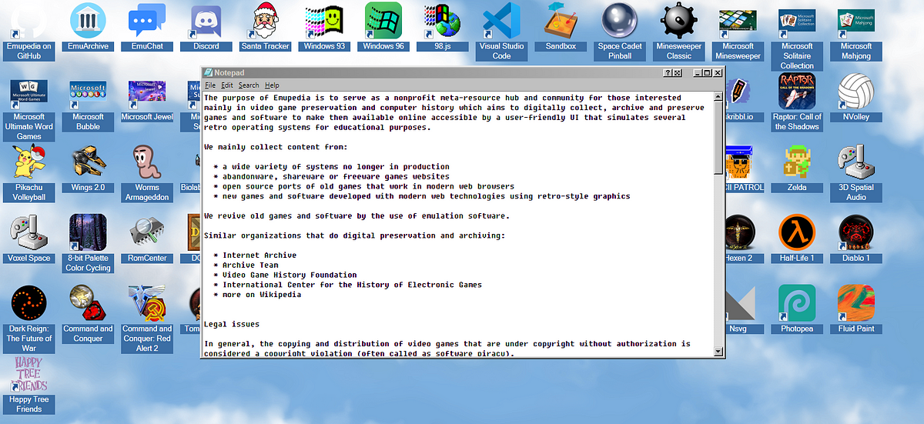
Task: Click the Notepad scrollbar up arrow
Action: (x=719, y=98)
